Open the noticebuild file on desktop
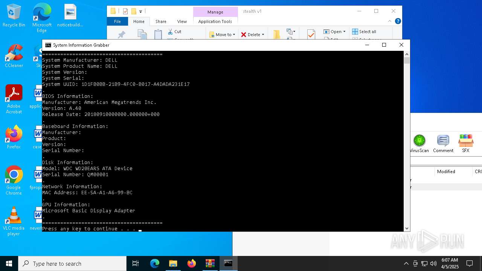 click(x=70, y=16)
